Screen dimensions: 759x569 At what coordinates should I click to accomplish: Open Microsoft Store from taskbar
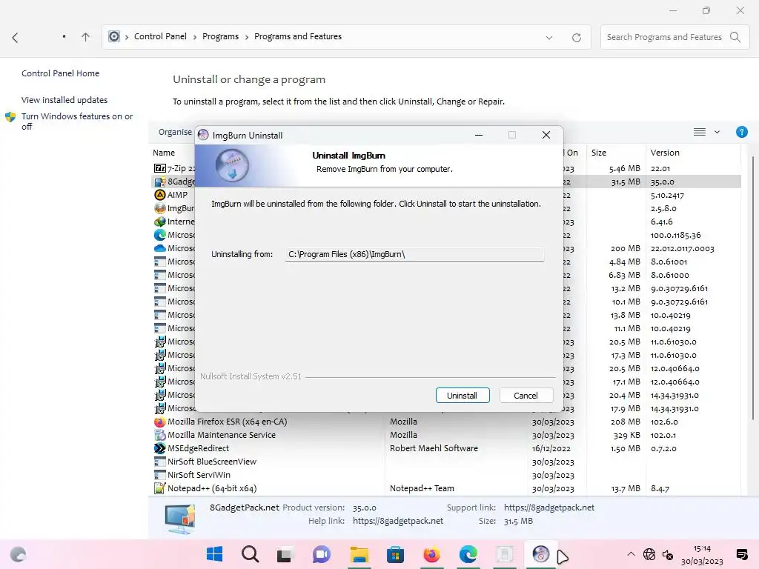[x=395, y=554]
